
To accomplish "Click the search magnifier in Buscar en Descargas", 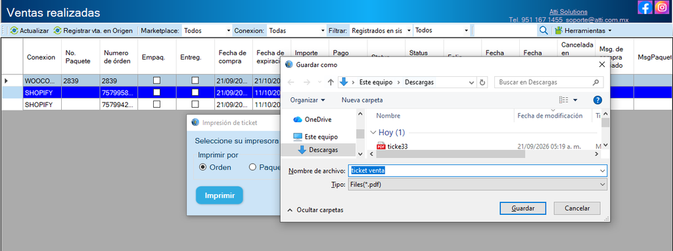I will click(595, 82).
